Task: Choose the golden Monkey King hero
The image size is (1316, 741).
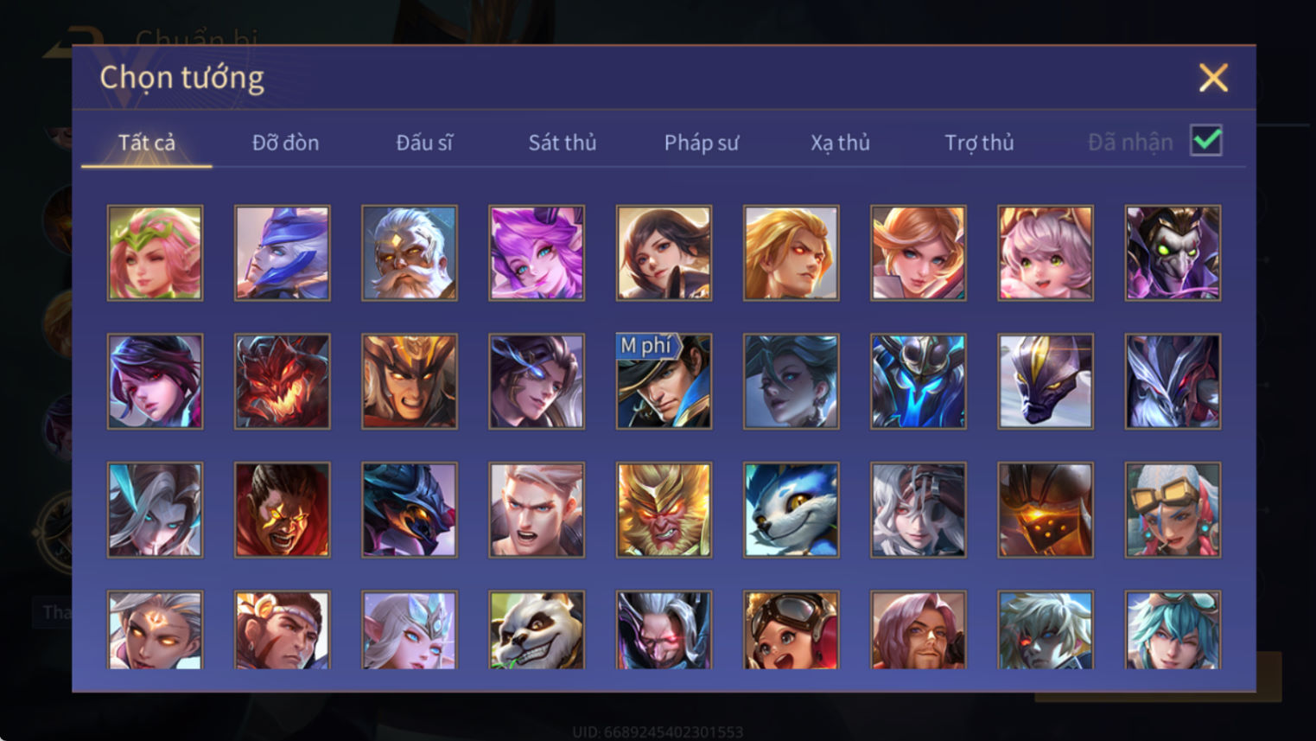Action: pyautogui.click(x=664, y=509)
